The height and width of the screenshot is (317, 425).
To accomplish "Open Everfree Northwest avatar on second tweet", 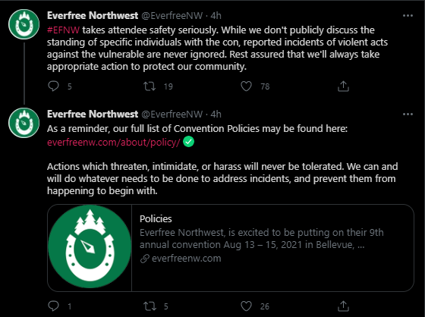I will coord(24,123).
